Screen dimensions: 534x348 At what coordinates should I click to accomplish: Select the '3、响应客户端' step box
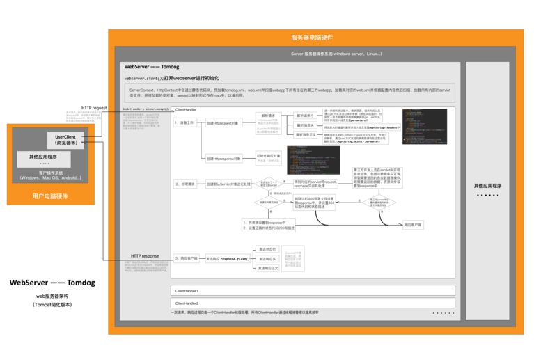[186, 258]
